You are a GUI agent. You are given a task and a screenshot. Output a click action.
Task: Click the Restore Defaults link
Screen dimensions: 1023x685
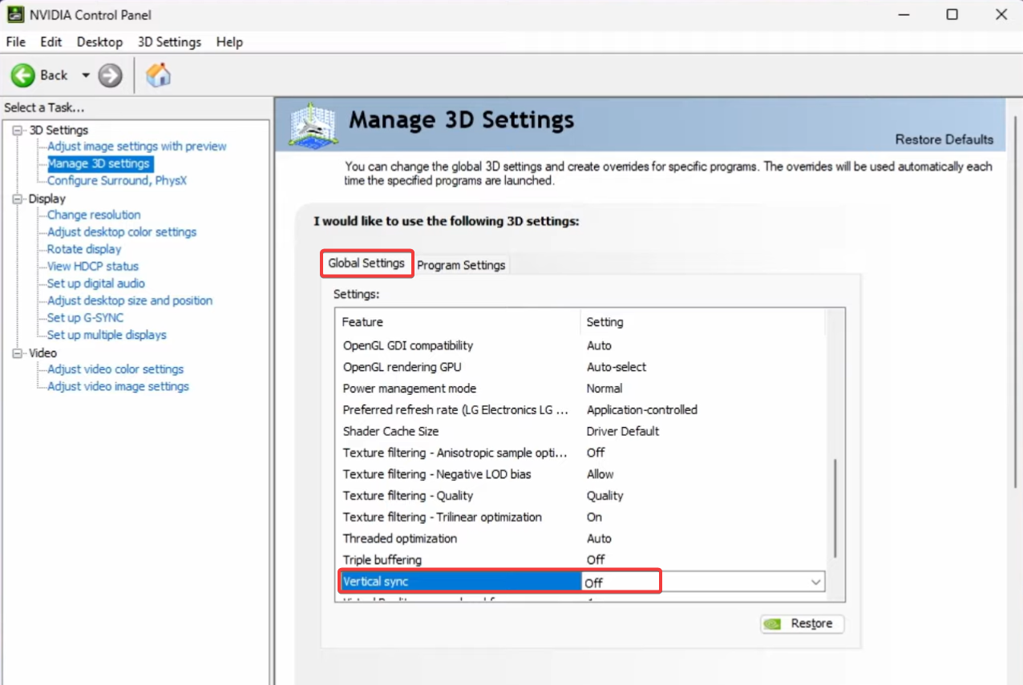(x=944, y=139)
